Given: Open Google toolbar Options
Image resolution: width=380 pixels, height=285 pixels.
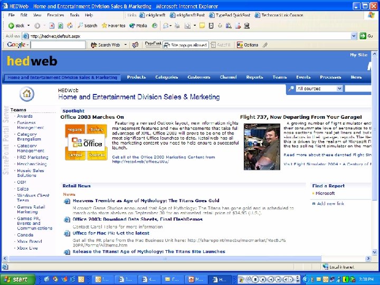Looking at the screenshot, I should 248,45.
